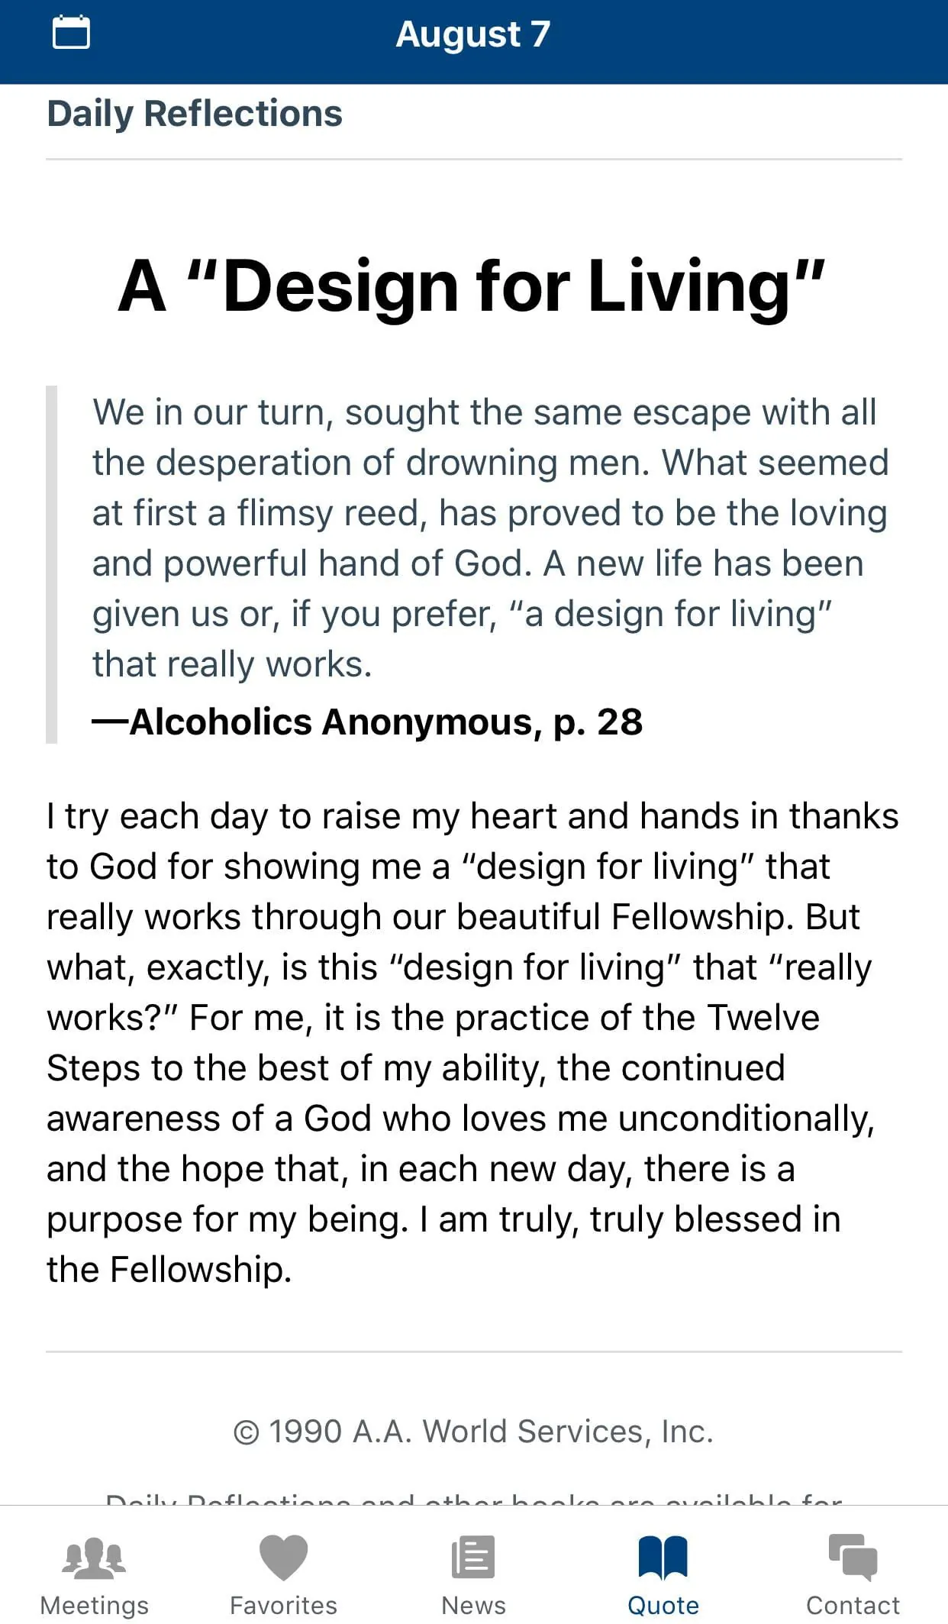
Task: Switch to the Meetings tab label
Action: click(x=94, y=1606)
